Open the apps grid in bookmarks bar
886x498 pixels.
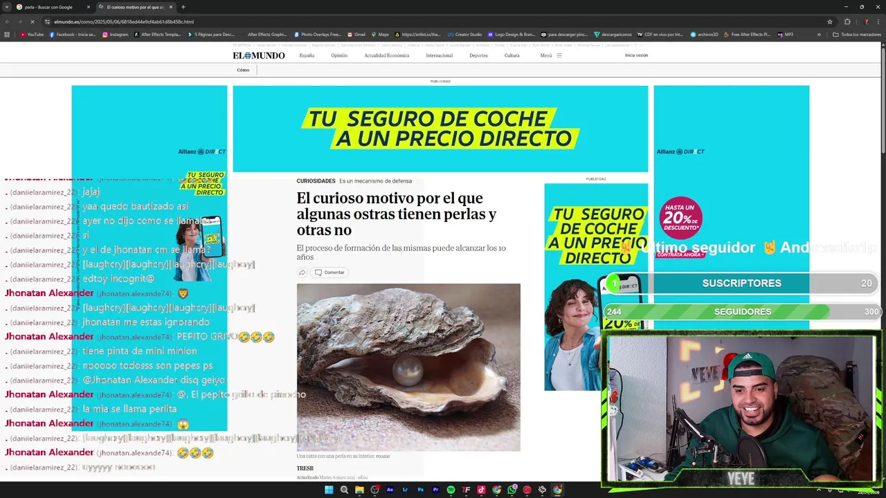point(7,35)
